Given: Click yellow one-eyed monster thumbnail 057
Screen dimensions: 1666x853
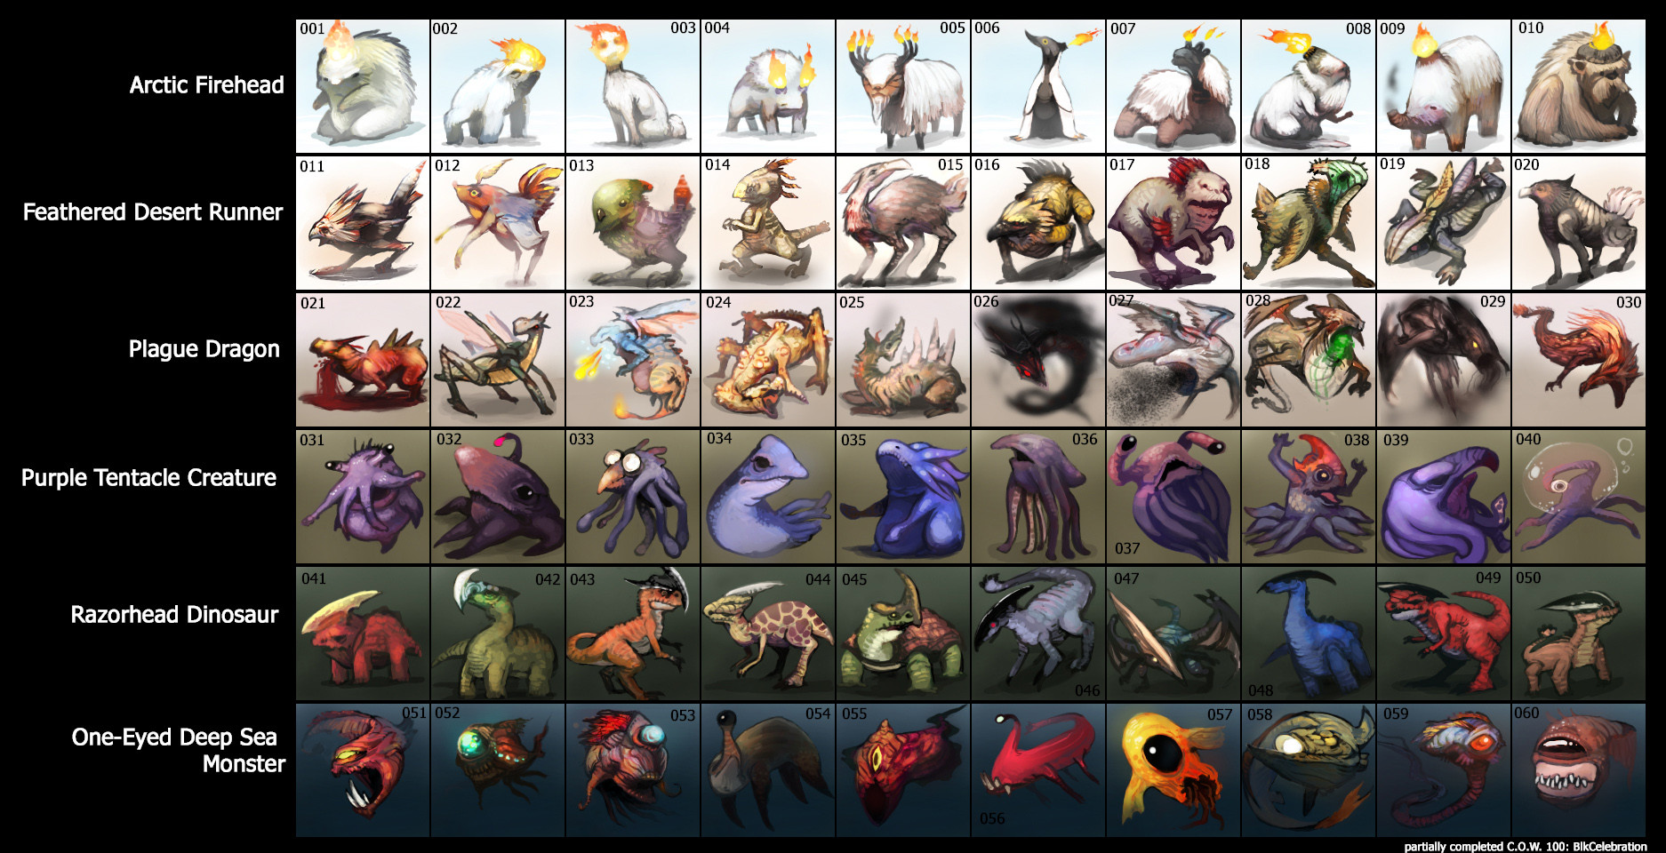Looking at the screenshot, I should click(1173, 770).
